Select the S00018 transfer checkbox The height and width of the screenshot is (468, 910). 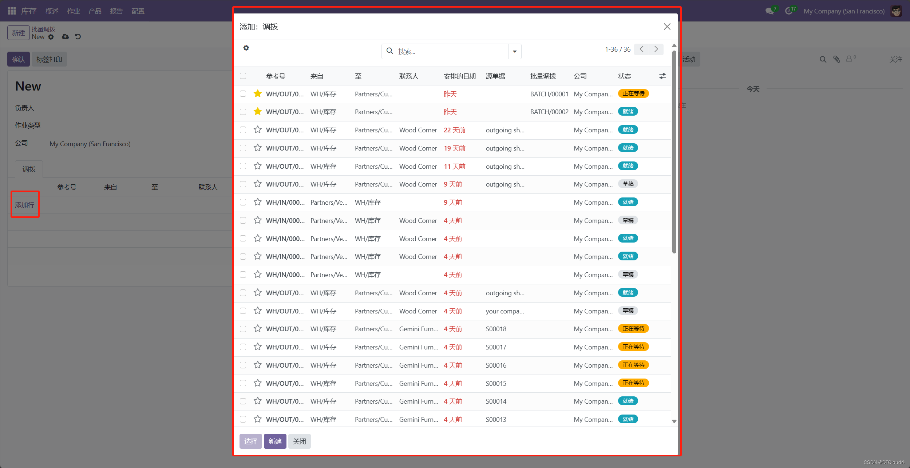pos(243,329)
